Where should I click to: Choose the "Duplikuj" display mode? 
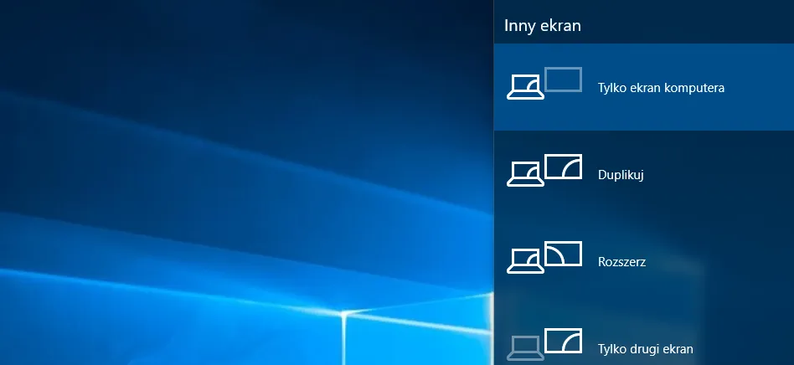[643, 174]
